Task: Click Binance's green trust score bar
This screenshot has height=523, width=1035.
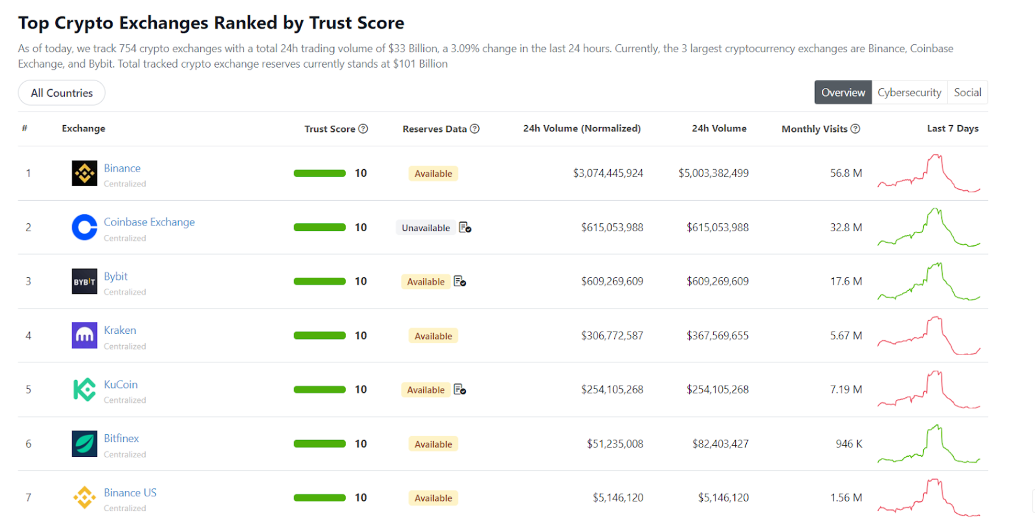Action: tap(319, 173)
